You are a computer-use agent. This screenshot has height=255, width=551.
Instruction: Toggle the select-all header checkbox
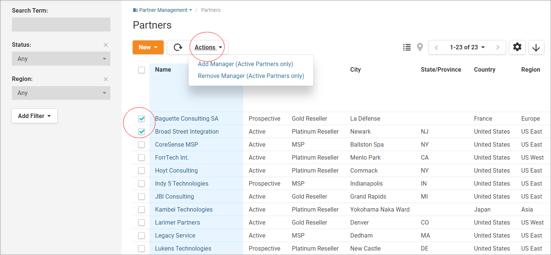click(141, 70)
